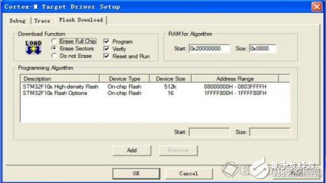Uncheck the Verify checkbox
The height and width of the screenshot is (183, 326).
106,49
